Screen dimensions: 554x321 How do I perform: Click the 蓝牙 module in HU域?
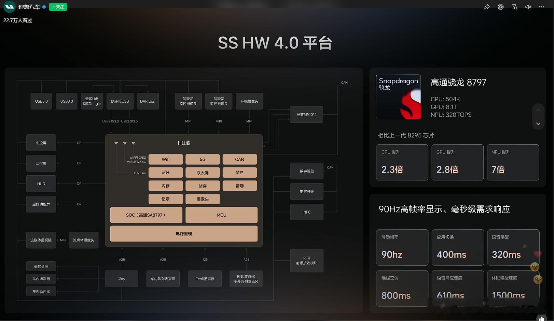click(166, 173)
